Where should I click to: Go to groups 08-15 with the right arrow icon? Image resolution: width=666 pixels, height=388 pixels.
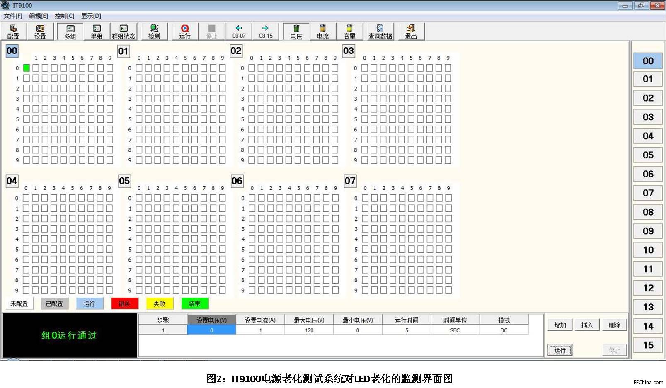coord(266,32)
